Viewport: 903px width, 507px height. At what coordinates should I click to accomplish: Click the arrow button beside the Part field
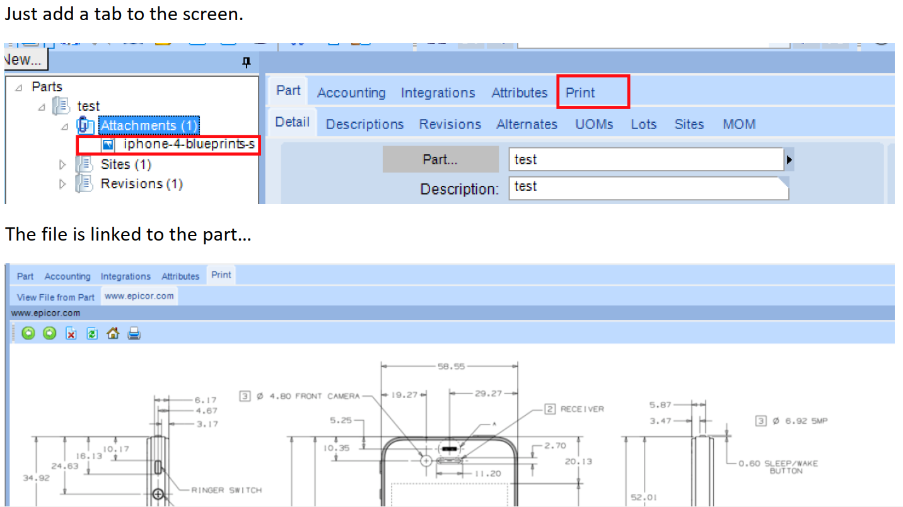[789, 160]
